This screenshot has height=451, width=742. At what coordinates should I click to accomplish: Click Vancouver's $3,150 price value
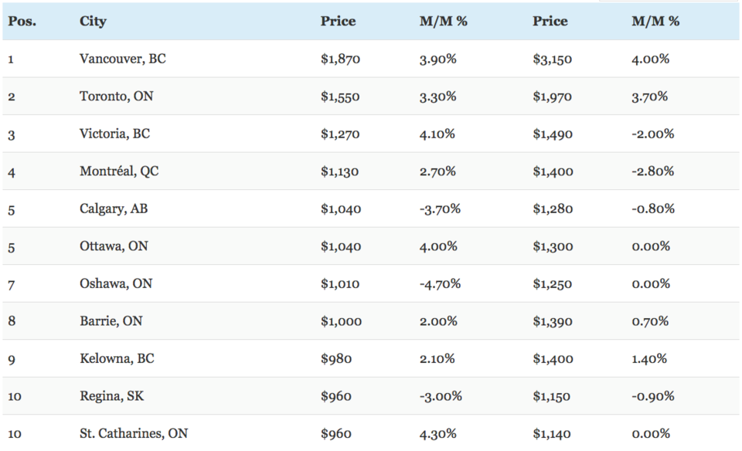pos(552,59)
